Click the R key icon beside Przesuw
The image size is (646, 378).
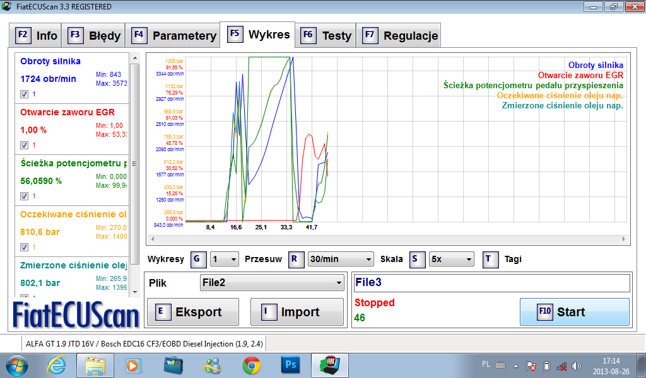[x=297, y=259]
